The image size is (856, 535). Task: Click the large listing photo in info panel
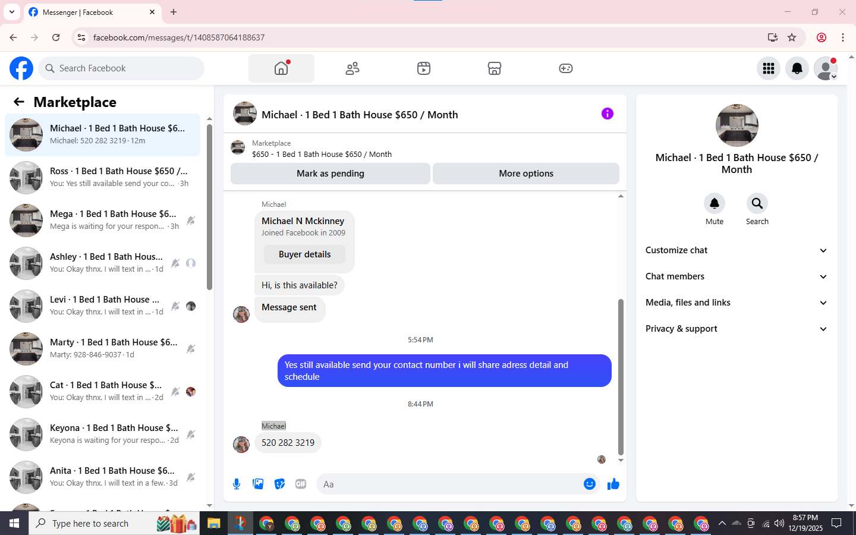[x=737, y=125]
